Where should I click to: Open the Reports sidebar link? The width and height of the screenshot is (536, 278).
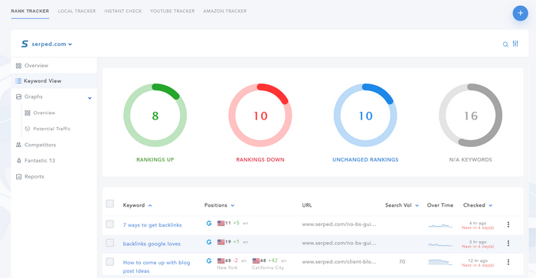coord(34,176)
